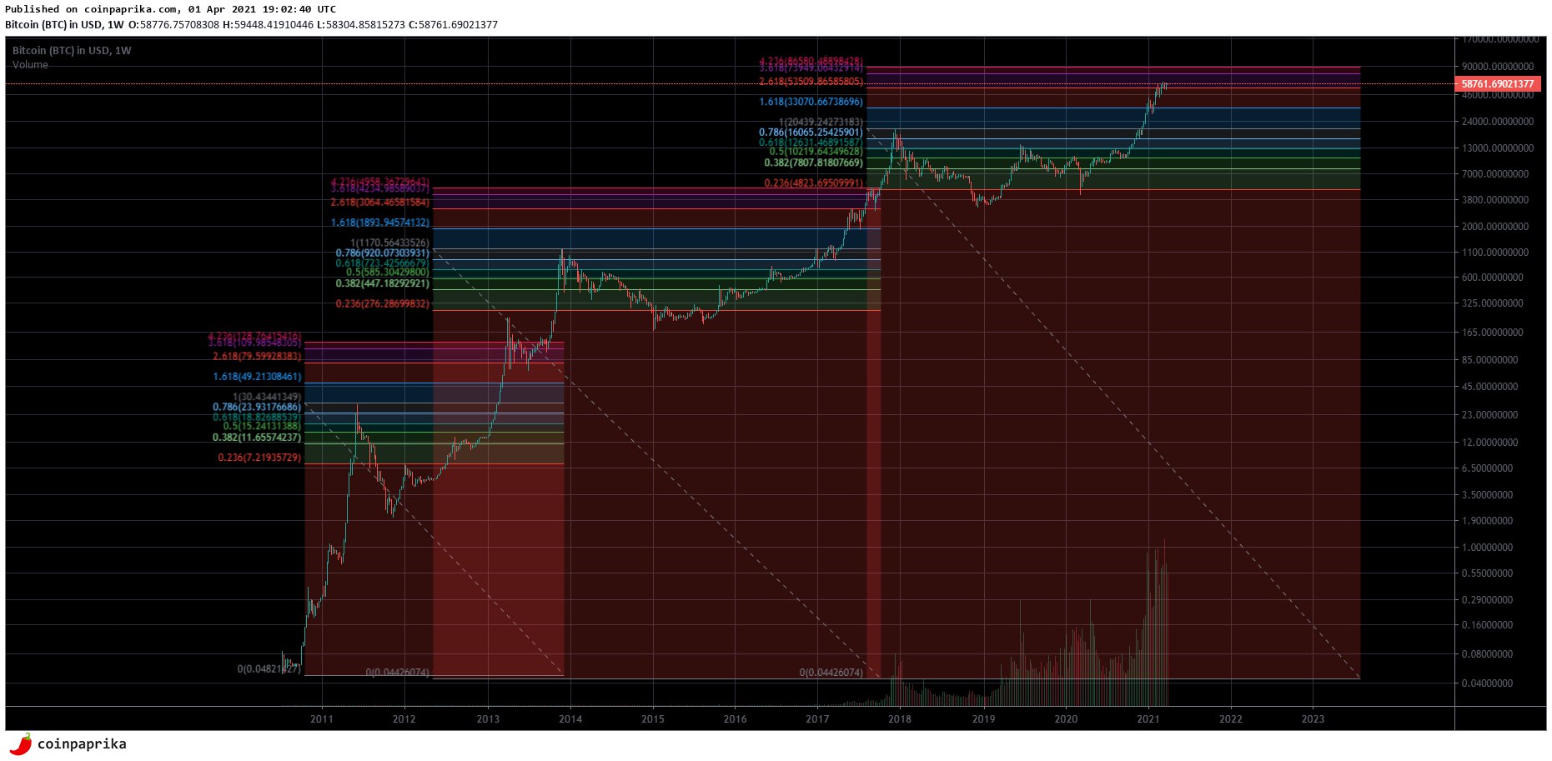Image resolution: width=1552 pixels, height=761 pixels.
Task: Click the 'coinpaprika' wordmark text
Action: click(x=82, y=743)
